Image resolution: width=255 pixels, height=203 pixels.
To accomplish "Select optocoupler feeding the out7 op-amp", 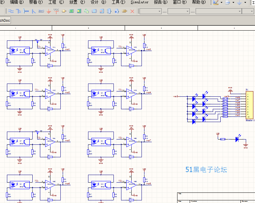I will pos(101,142).
